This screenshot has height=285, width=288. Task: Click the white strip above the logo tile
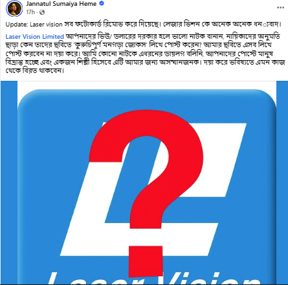147,85
